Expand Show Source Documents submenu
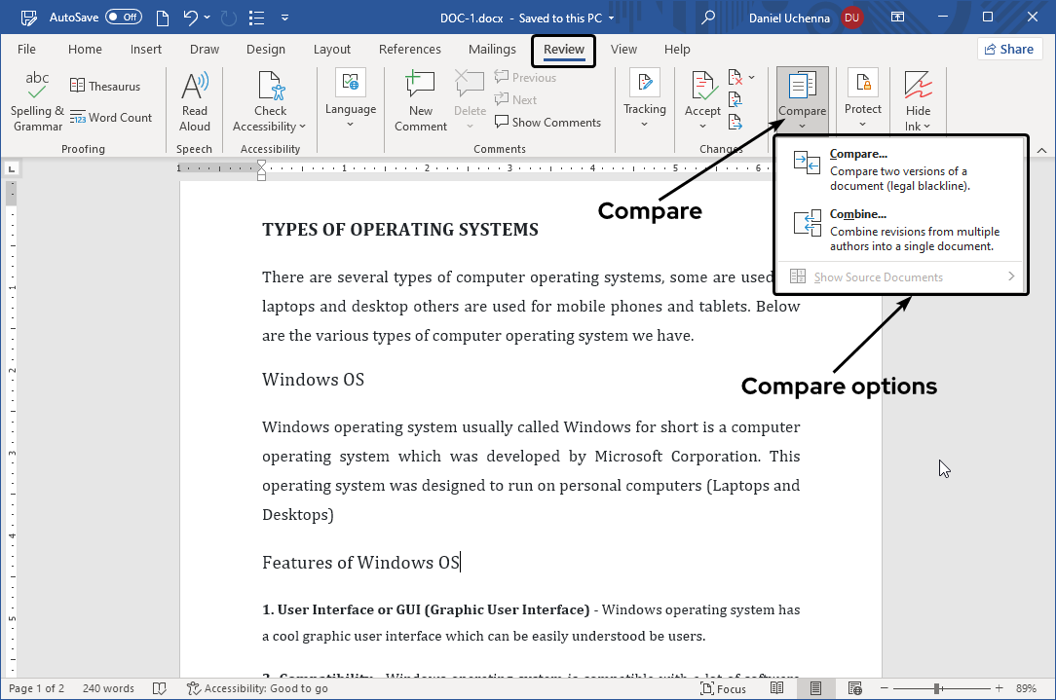1056x700 pixels. 902,276
